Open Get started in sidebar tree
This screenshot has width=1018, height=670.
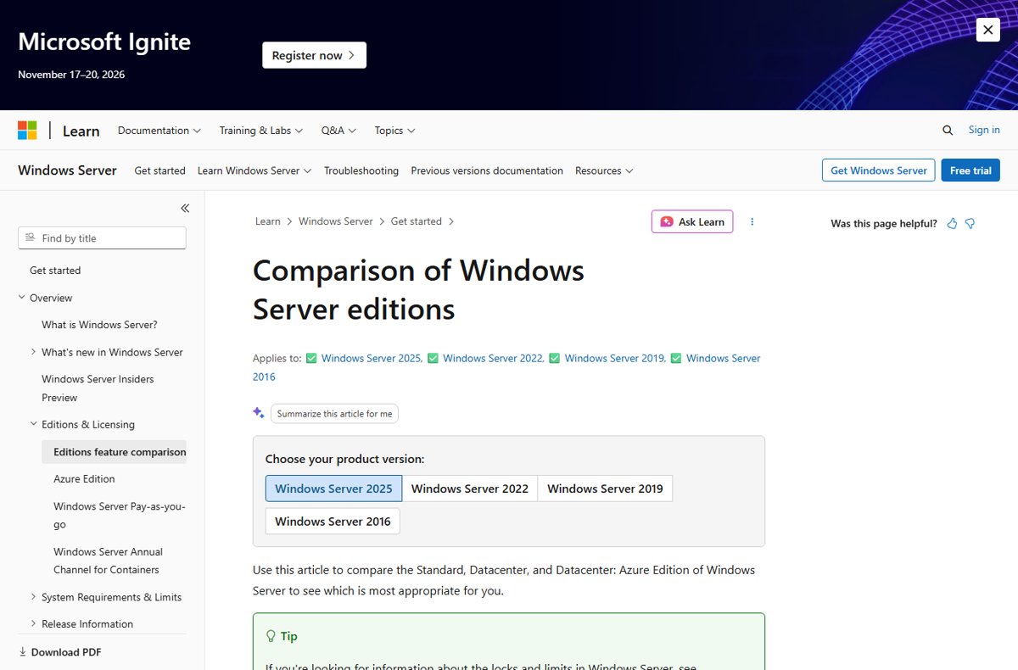tap(55, 271)
